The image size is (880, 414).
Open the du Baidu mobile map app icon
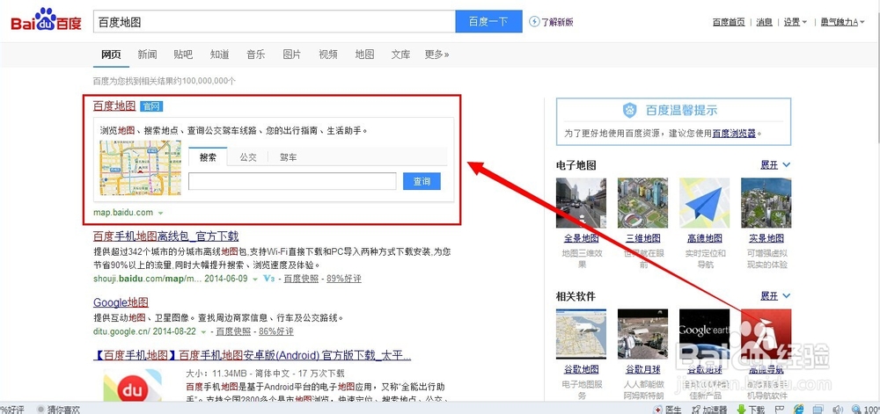(x=133, y=385)
